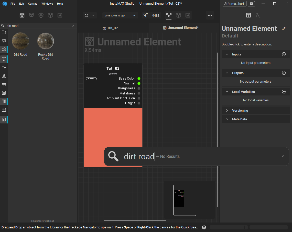The image size is (292, 232).
Task: Open the feedback chat icon in title bar
Action: [251, 4]
